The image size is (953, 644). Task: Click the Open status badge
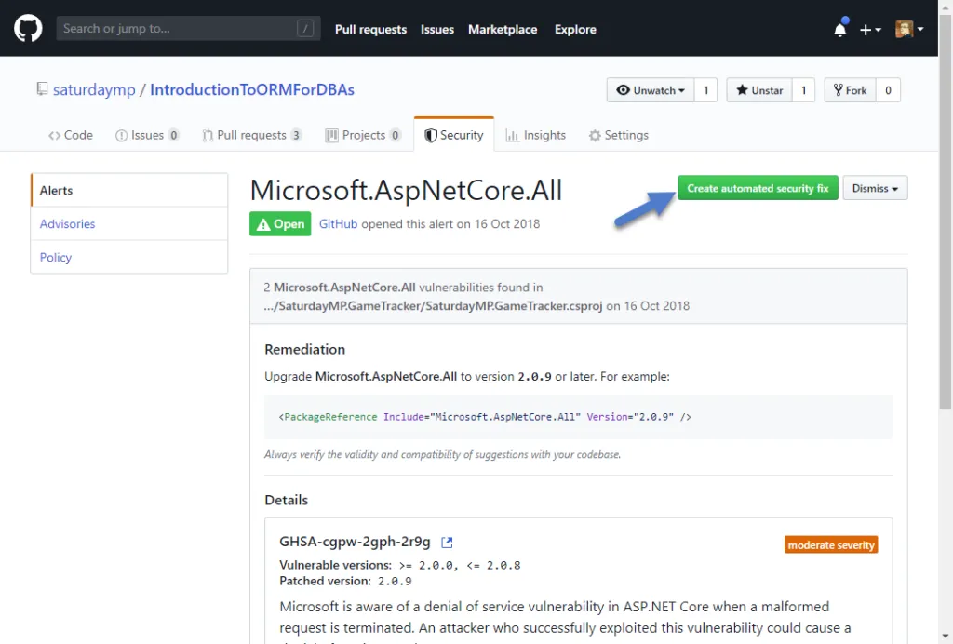click(280, 223)
